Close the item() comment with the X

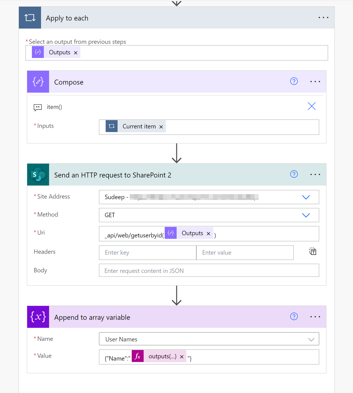[x=312, y=106]
